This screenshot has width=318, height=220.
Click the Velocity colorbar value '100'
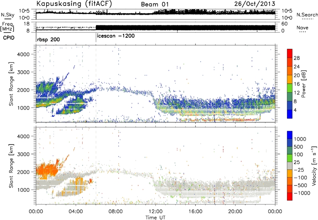pos(299,154)
